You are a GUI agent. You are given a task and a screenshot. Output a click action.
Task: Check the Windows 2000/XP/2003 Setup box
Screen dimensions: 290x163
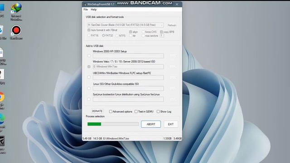[x=89, y=56]
